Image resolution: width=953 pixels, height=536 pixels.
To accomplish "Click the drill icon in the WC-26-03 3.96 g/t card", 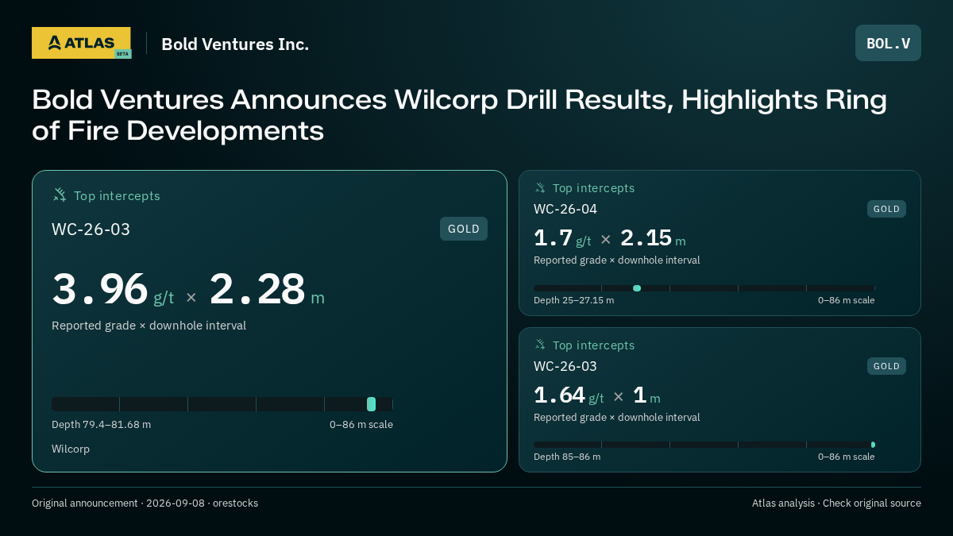I will [60, 195].
